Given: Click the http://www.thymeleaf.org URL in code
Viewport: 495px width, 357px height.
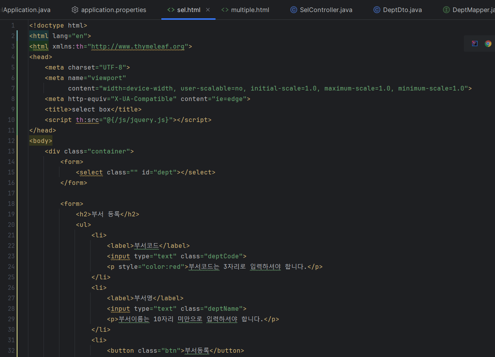Looking at the screenshot, I should [x=138, y=47].
